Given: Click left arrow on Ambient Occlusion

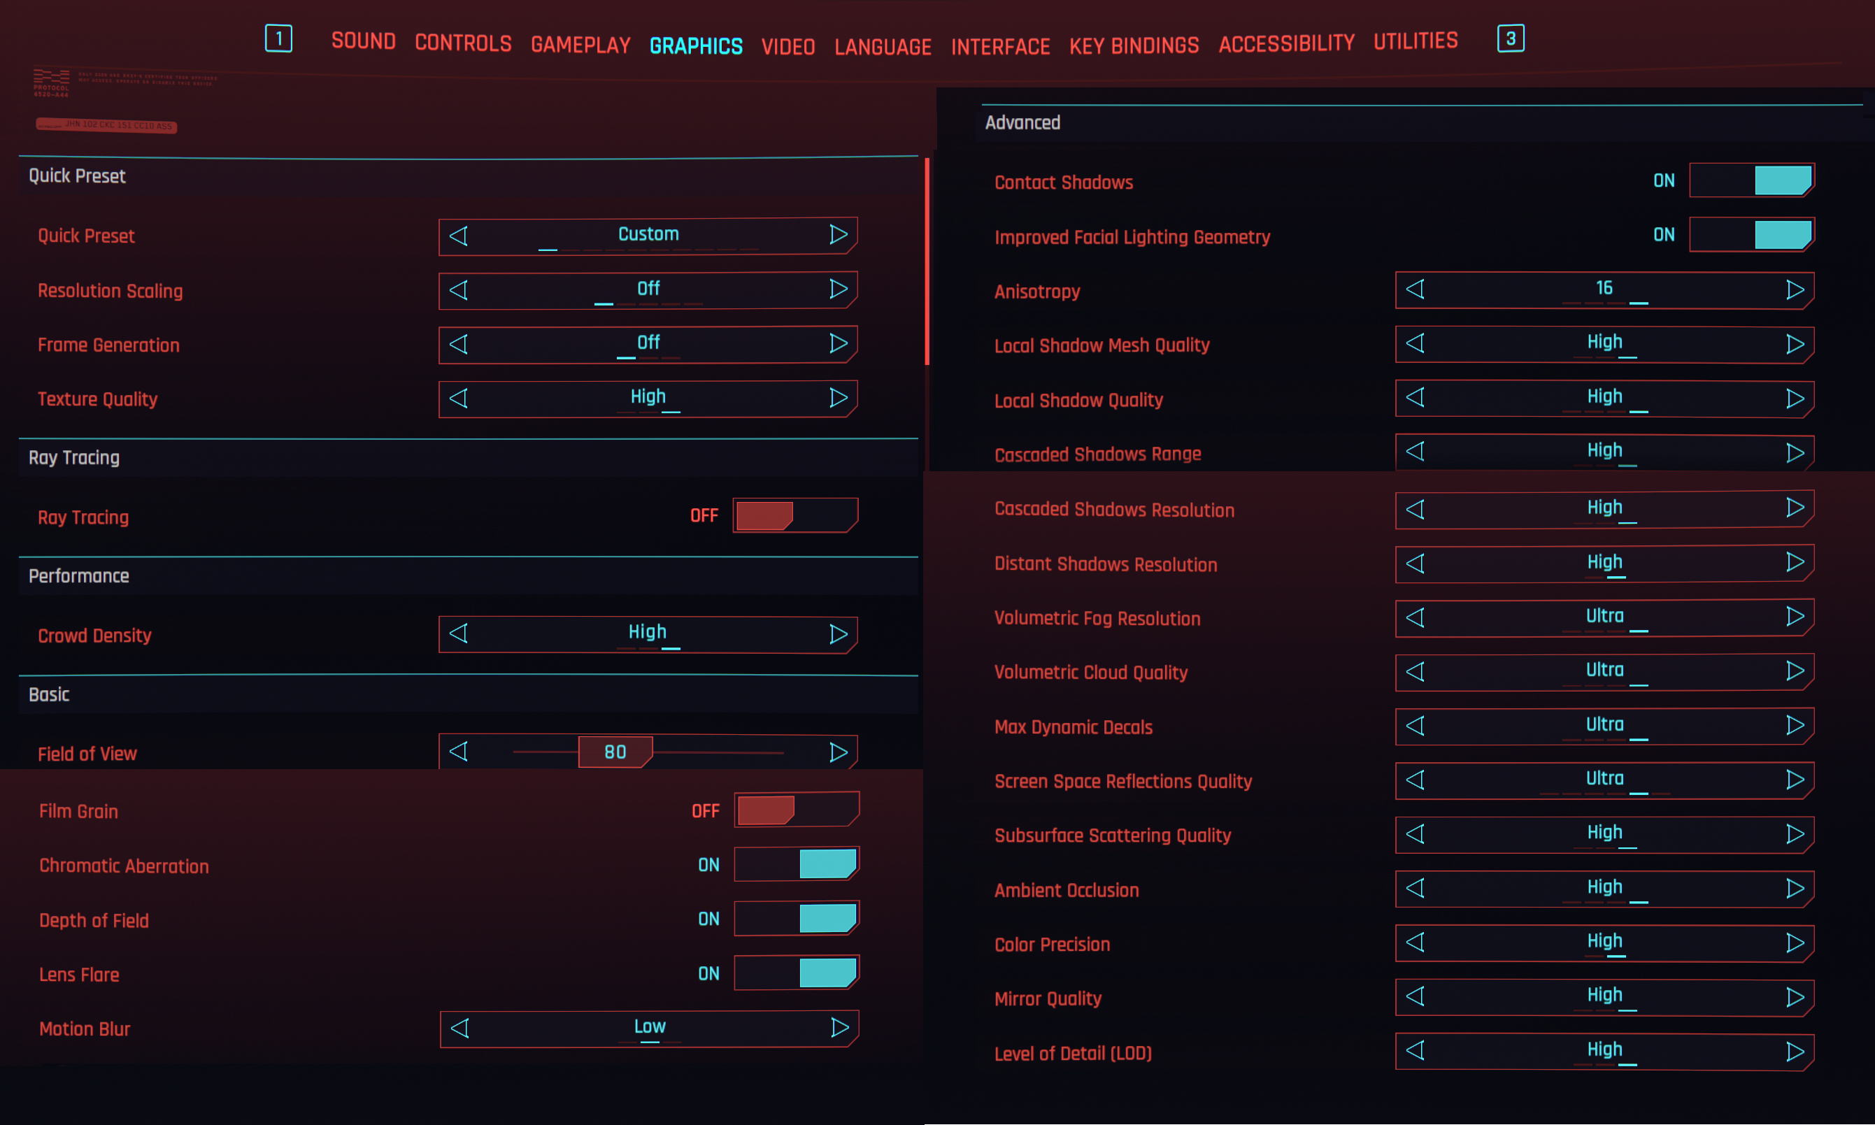Looking at the screenshot, I should tap(1415, 888).
